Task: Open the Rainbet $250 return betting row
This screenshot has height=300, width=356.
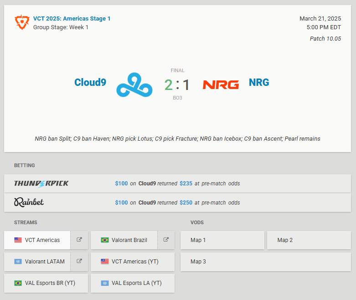Action: point(178,203)
